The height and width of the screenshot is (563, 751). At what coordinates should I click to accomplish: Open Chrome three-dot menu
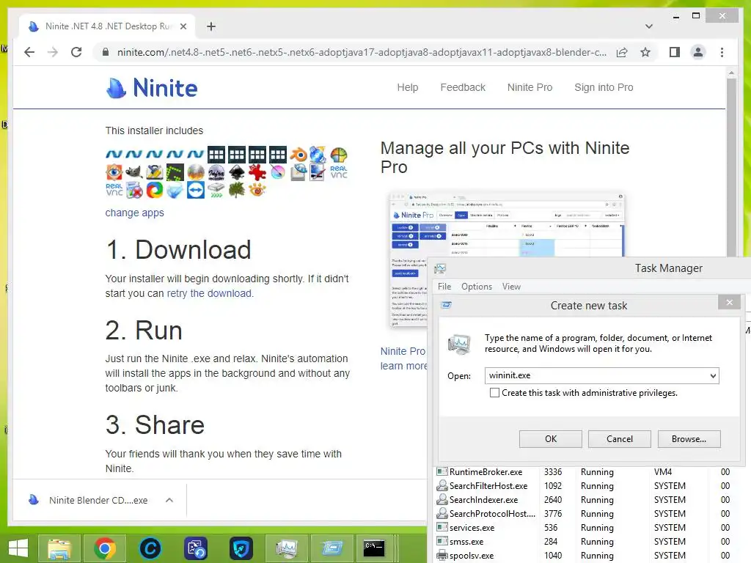(x=722, y=52)
